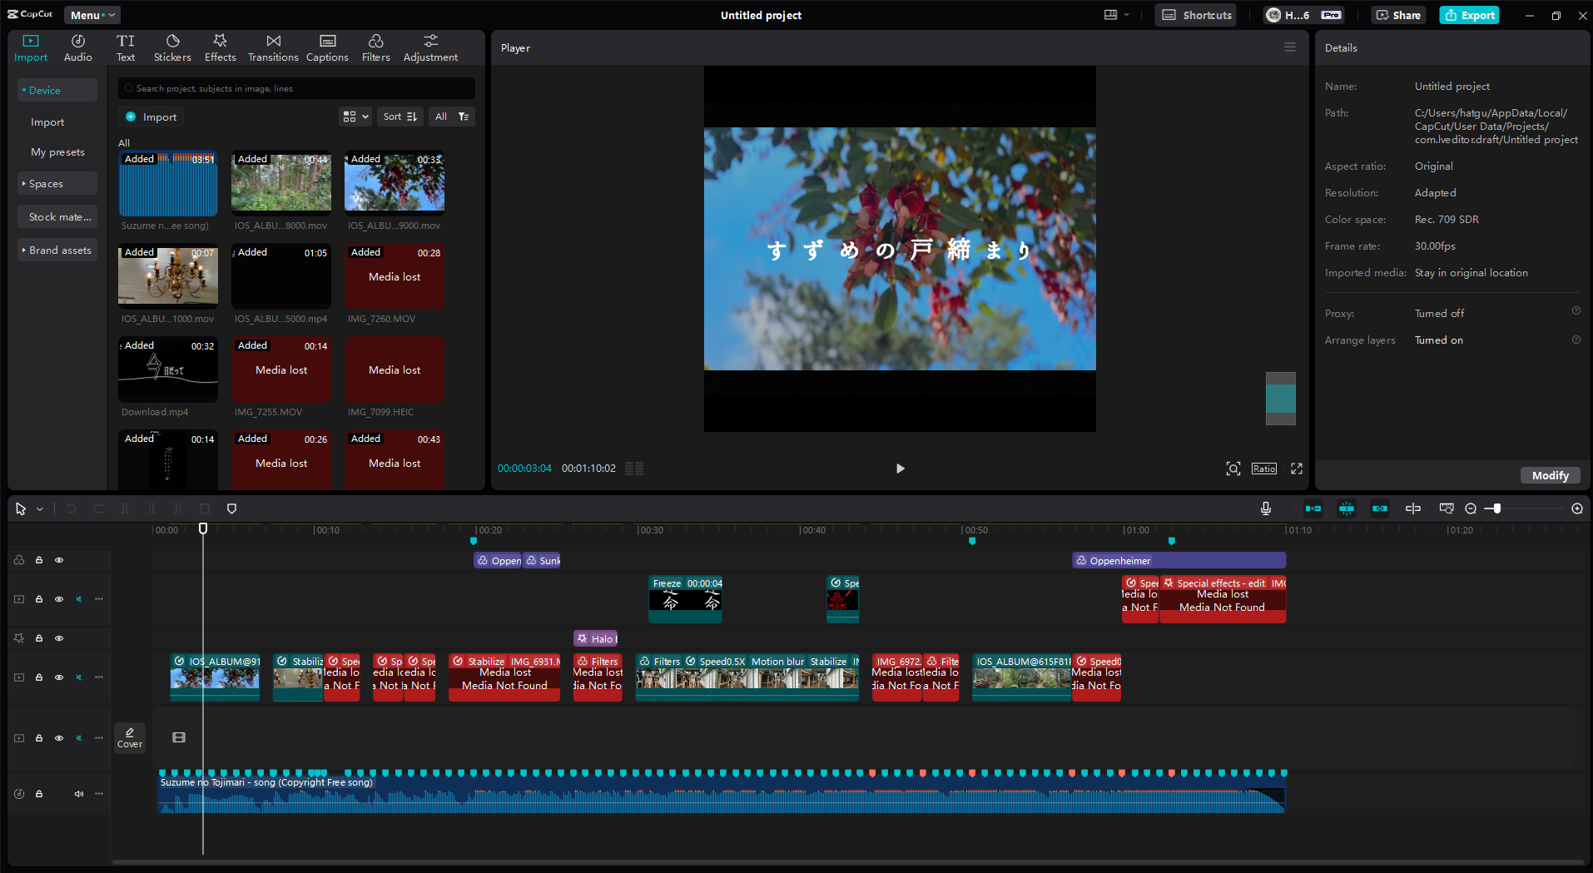Click the timeline microphone record icon

pyautogui.click(x=1265, y=508)
